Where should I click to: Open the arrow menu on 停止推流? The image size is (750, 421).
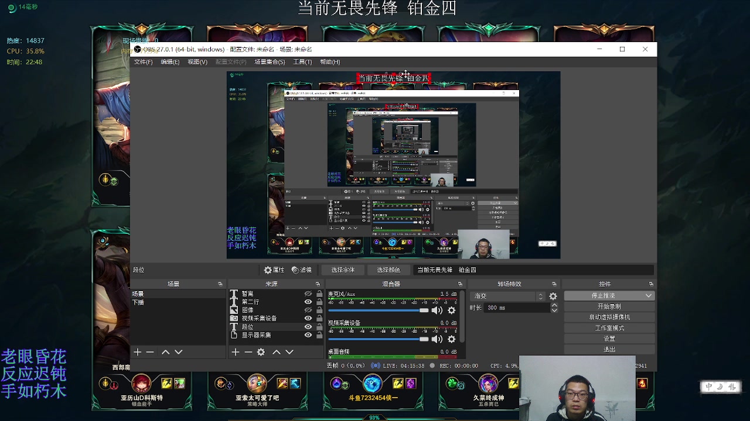(x=648, y=296)
